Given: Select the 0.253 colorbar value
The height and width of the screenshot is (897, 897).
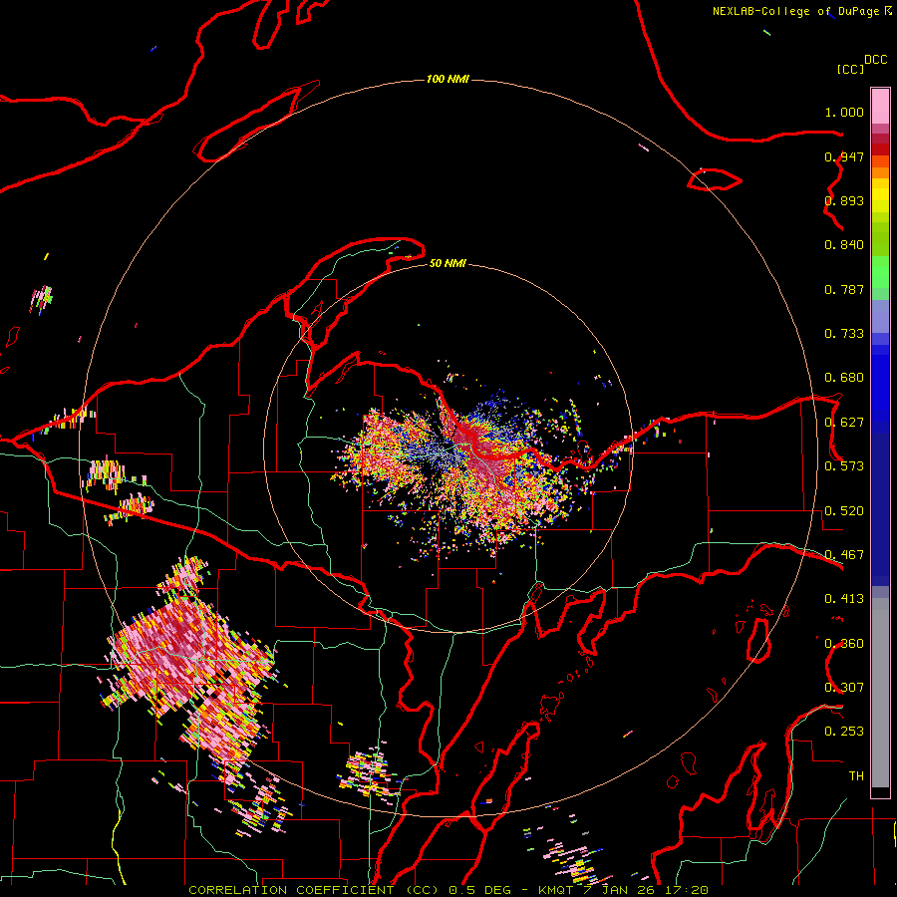Looking at the screenshot, I should point(844,732).
